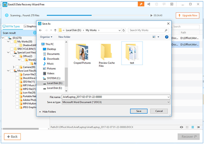204x144 pixels.
Task: Click the up-one-level arrow in Save As
Action: (55, 30)
